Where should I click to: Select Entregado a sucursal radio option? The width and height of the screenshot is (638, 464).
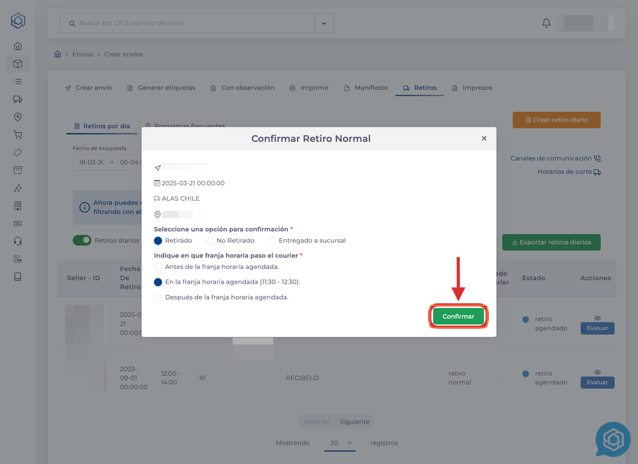[x=271, y=241]
